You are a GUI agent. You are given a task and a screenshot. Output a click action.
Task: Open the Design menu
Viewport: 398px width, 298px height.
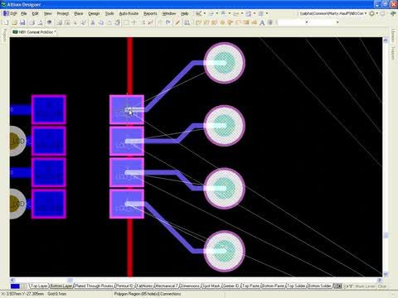(x=94, y=13)
